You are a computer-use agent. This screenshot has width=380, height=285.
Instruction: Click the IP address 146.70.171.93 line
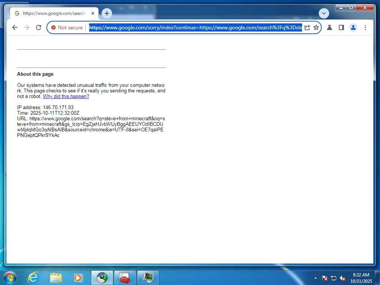[x=45, y=107]
